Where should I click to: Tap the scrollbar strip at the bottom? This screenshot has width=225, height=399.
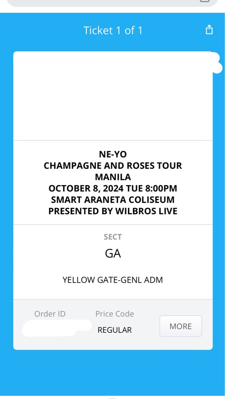(x=113, y=396)
